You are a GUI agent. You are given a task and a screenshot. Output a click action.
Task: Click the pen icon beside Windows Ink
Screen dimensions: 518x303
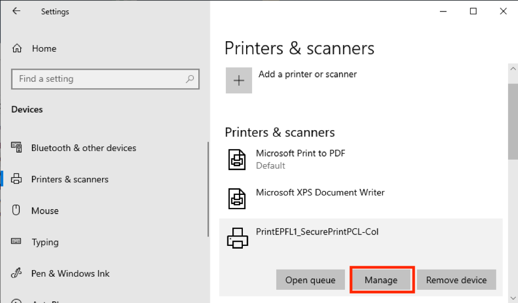(16, 273)
